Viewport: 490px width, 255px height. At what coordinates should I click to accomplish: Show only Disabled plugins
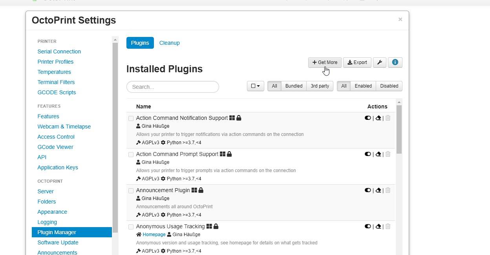click(389, 86)
